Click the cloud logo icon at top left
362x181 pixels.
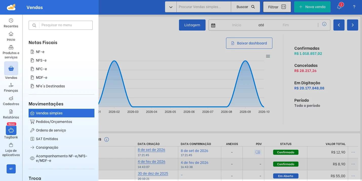click(x=11, y=7)
